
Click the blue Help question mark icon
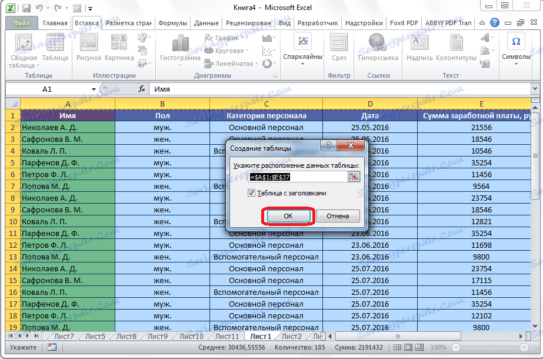click(495, 23)
